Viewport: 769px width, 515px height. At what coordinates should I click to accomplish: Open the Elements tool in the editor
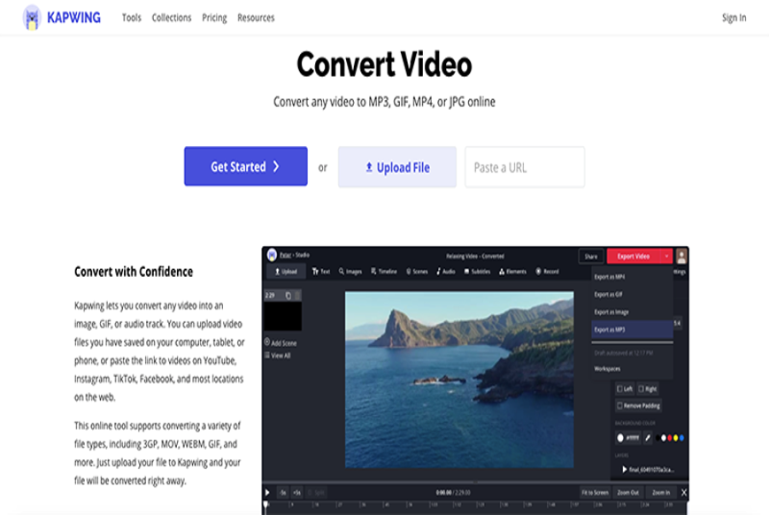click(512, 272)
